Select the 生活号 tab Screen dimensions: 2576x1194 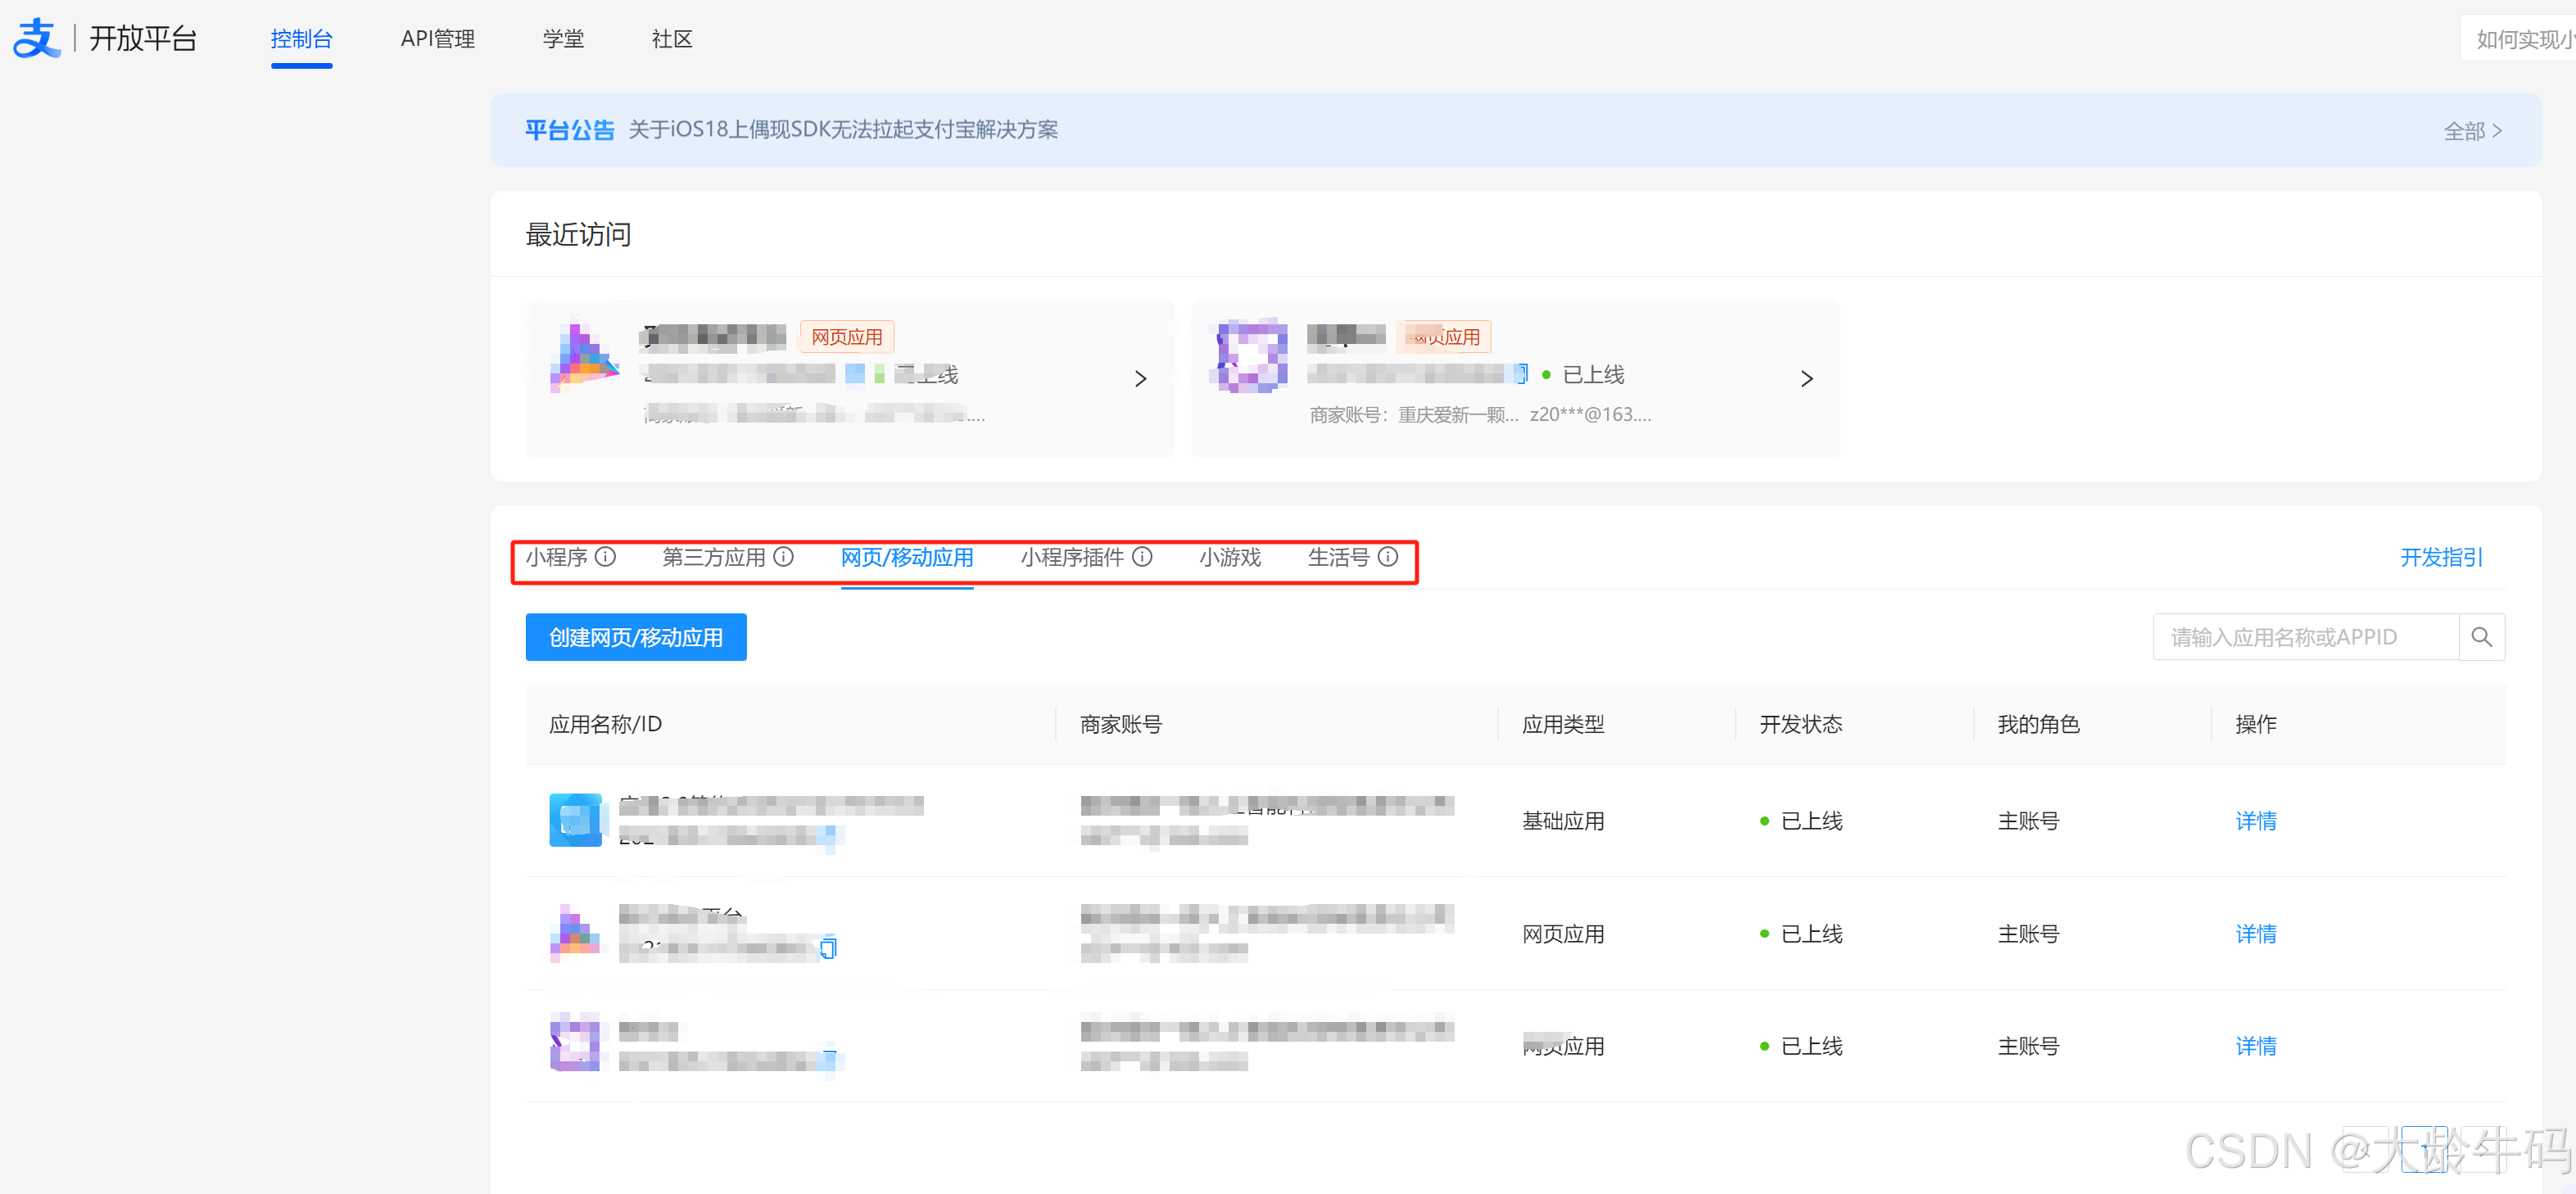point(1338,557)
